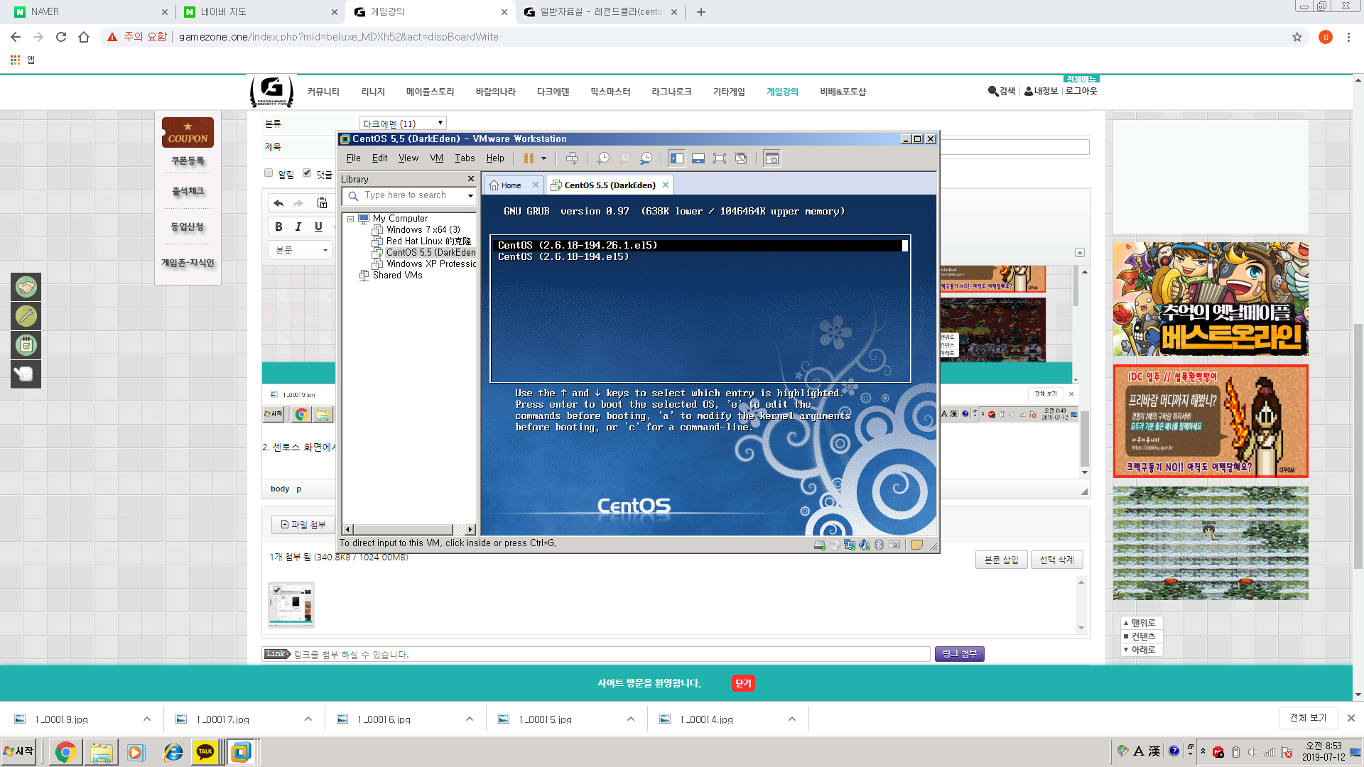
Task: Open options for 1_00014.jpg download
Action: [x=791, y=719]
